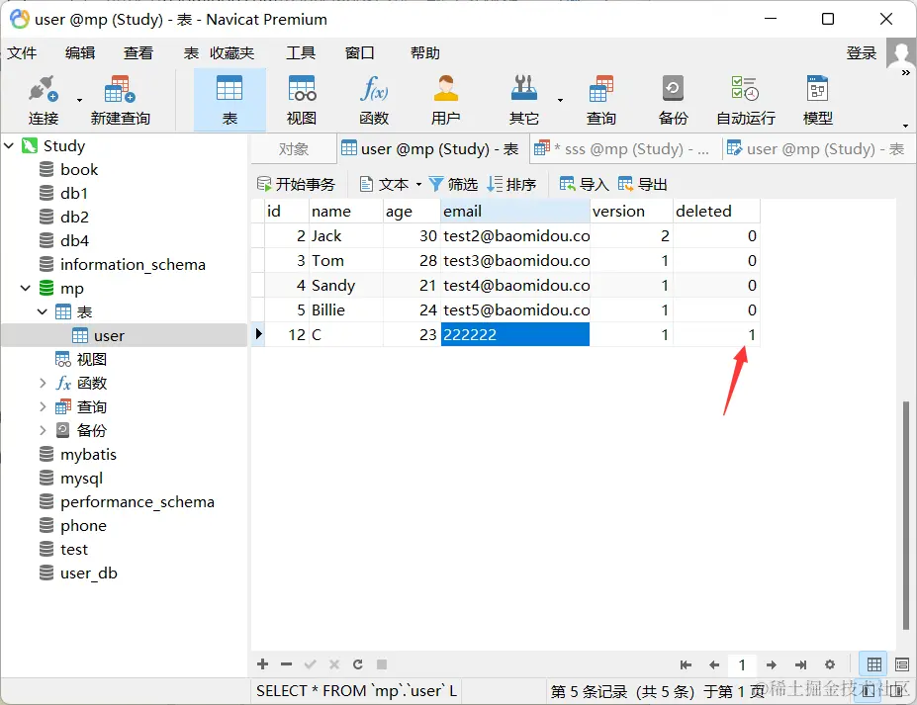
Task: Switch to form view
Action: pyautogui.click(x=902, y=664)
